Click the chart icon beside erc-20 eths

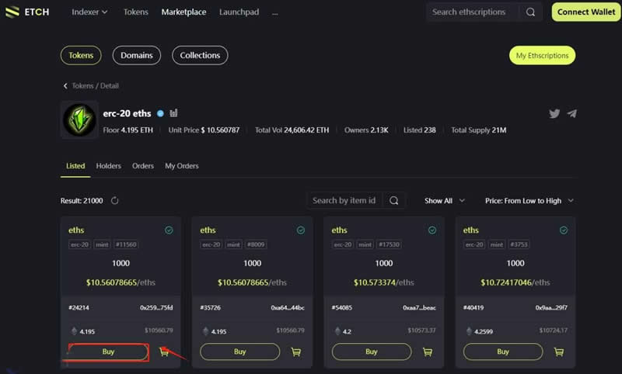(173, 113)
